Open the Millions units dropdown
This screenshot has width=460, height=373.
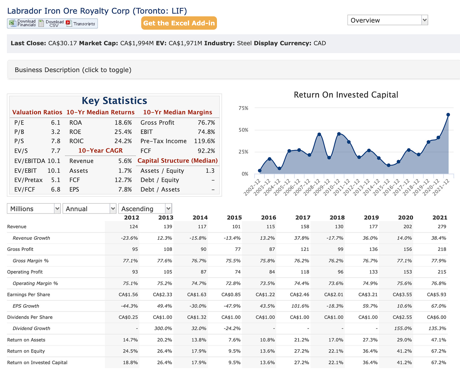click(34, 208)
